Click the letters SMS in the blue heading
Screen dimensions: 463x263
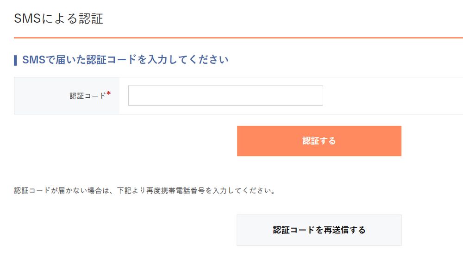[x=34, y=60]
